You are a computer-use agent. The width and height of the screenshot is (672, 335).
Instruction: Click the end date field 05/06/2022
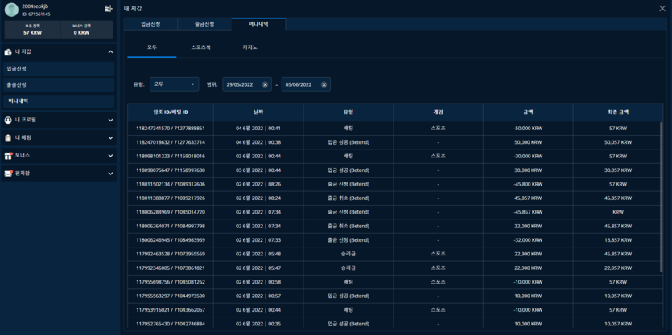click(306, 84)
